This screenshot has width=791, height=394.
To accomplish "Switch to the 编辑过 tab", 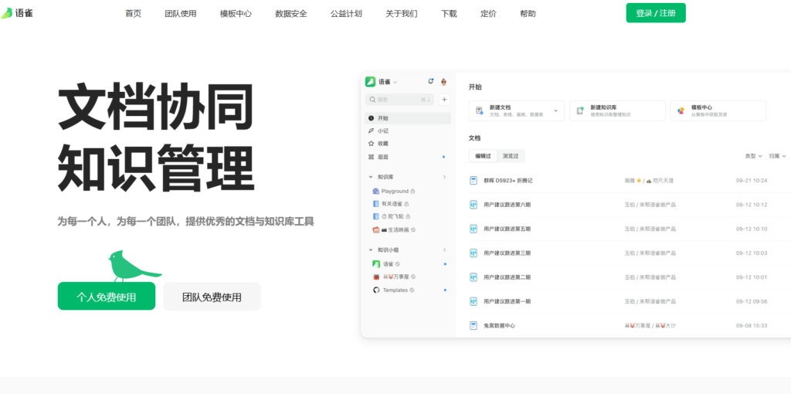I will [483, 156].
